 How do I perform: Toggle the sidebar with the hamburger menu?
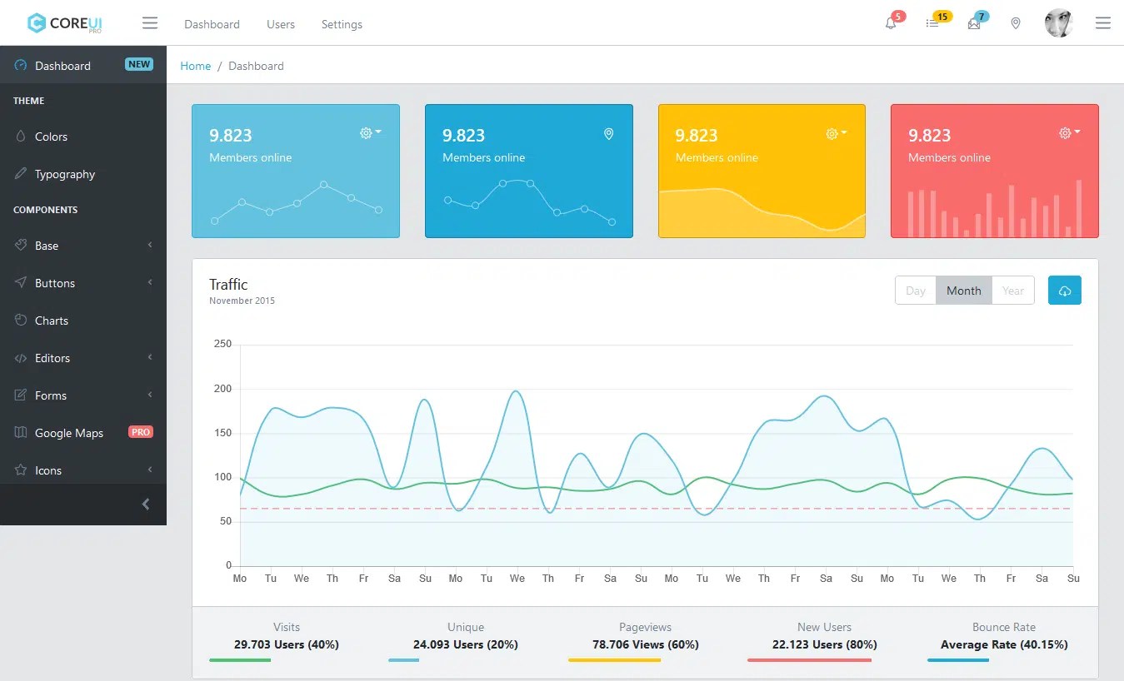[x=150, y=22]
